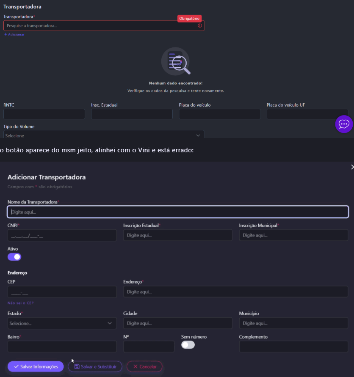
Task: Click the Inscrição Estadual field in dialog
Action: point(178,235)
